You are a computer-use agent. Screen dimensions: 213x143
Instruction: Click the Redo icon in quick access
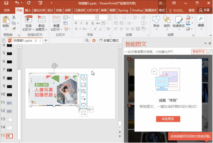pos(29,3)
